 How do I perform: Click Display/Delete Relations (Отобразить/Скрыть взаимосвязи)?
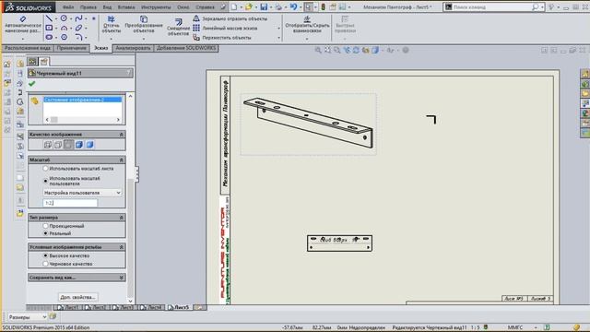pos(307,25)
